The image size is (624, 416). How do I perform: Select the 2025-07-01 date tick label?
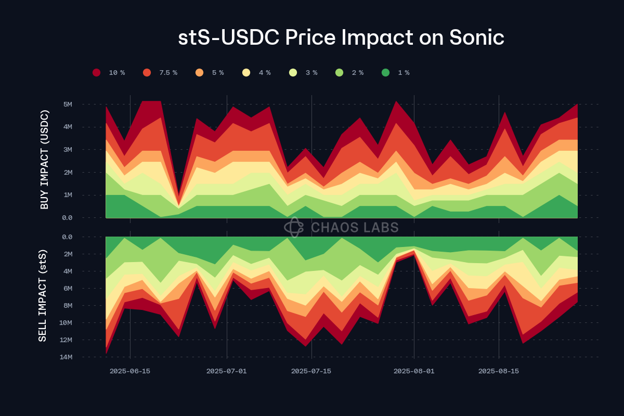[227, 371]
